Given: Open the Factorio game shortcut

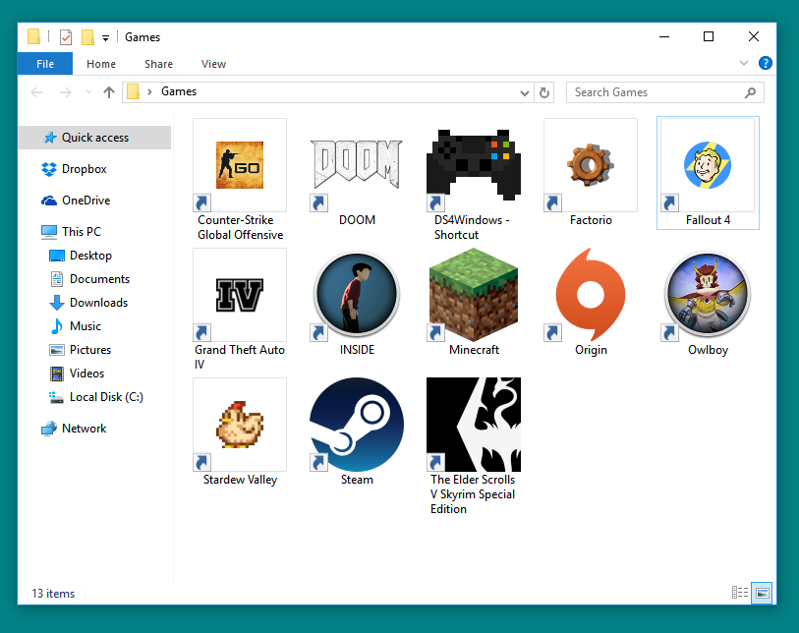Looking at the screenshot, I should [x=590, y=165].
